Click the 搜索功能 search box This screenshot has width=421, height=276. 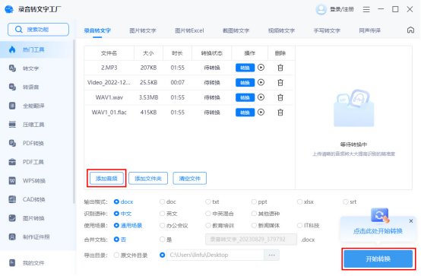(38, 30)
